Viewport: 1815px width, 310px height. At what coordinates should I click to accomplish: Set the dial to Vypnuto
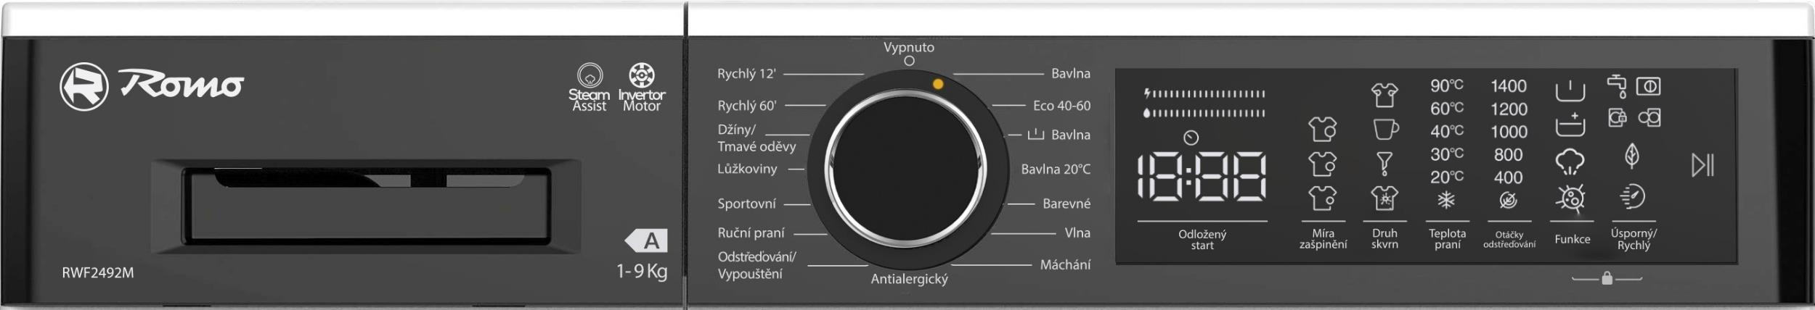(909, 47)
